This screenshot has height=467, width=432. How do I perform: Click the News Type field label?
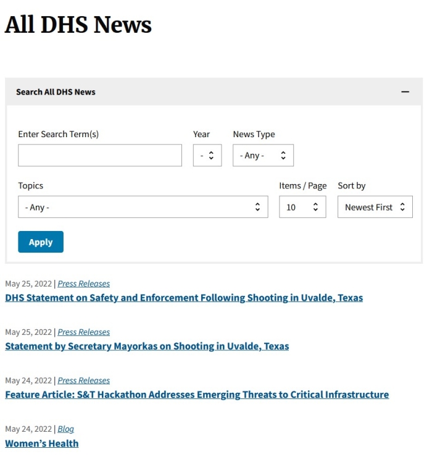(254, 134)
